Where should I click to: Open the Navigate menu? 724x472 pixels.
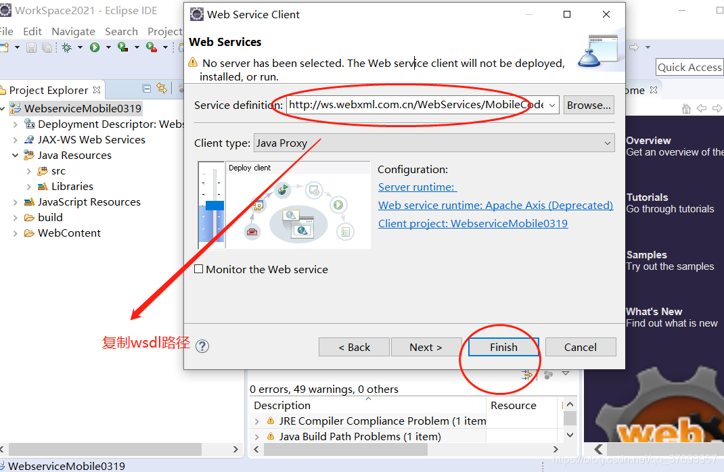point(74,31)
